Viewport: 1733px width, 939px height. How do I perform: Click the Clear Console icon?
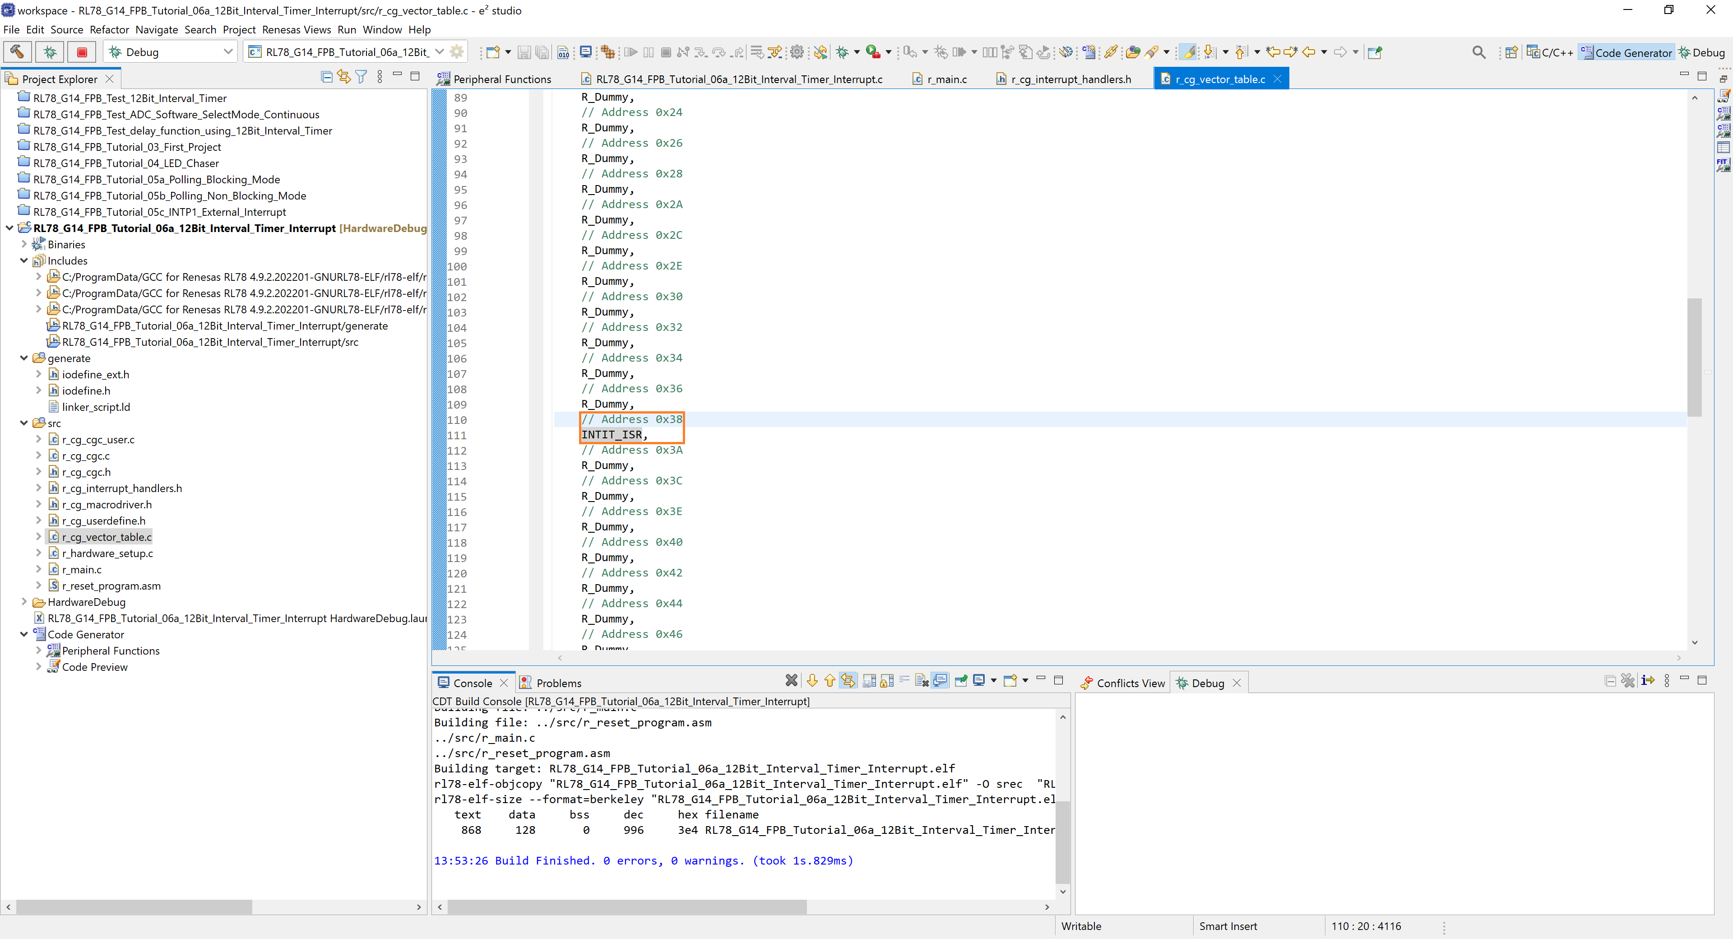(922, 680)
